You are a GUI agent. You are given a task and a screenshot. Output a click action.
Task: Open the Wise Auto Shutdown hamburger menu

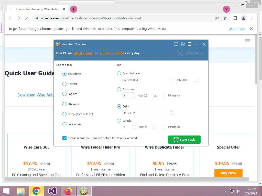190,44
